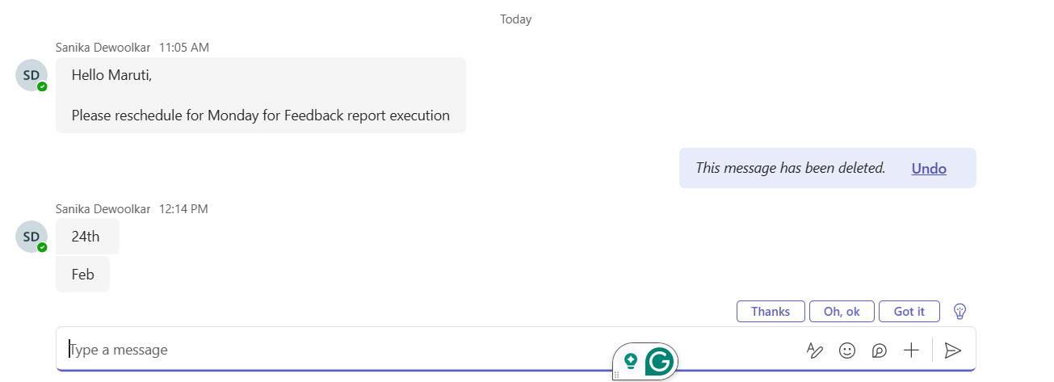The width and height of the screenshot is (1054, 382).
Task: Send the message with the arrow icon
Action: coord(953,350)
